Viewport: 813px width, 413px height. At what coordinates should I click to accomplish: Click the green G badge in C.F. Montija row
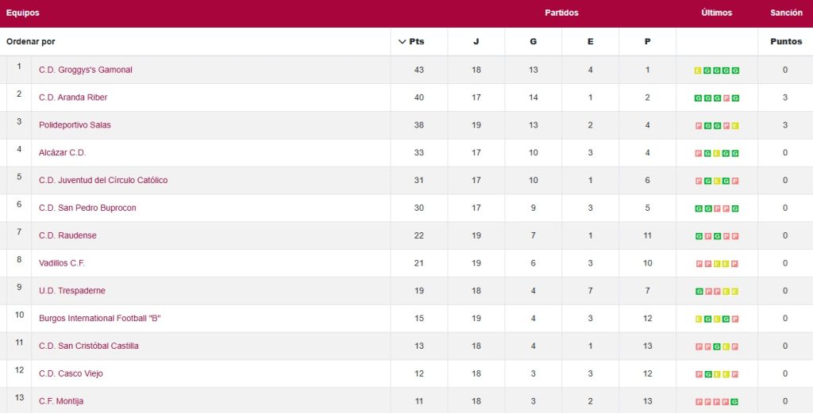tap(736, 402)
